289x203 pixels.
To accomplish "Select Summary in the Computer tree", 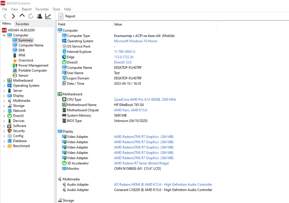I will [25, 40].
